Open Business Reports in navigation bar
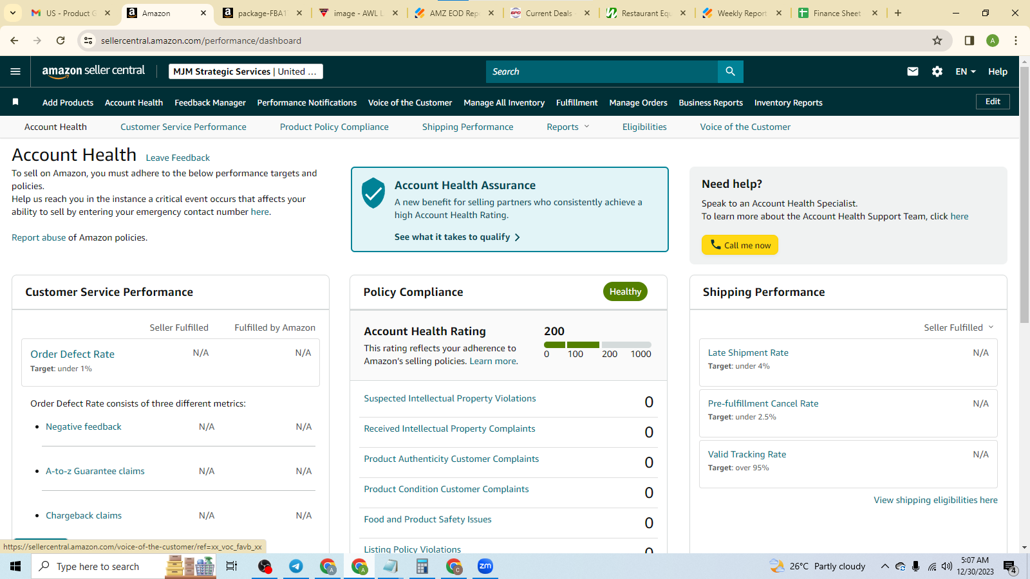Viewport: 1030px width, 579px height. [711, 102]
